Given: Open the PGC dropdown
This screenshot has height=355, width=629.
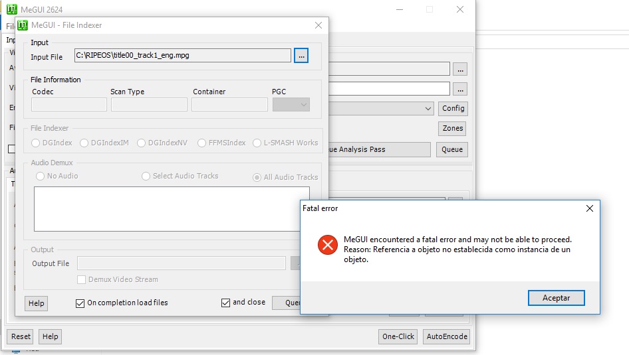Looking at the screenshot, I should pyautogui.click(x=291, y=104).
